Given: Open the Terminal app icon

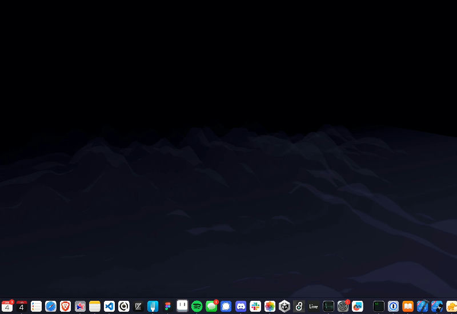Looking at the screenshot, I should click(378, 307).
